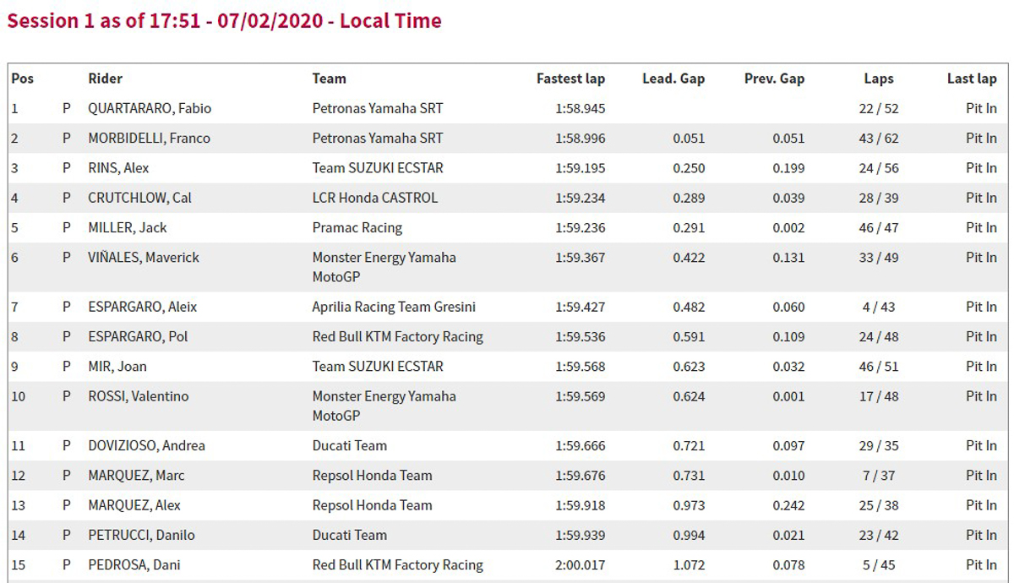Click lead gap value '0.250'
Screen dimensions: 1014x583
(690, 167)
